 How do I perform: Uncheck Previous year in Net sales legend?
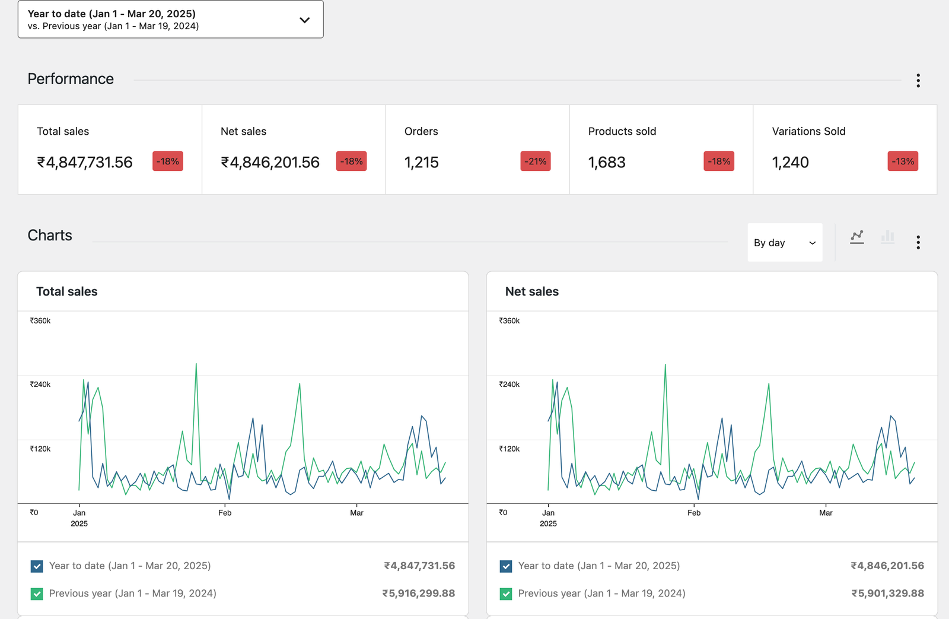pyautogui.click(x=505, y=593)
